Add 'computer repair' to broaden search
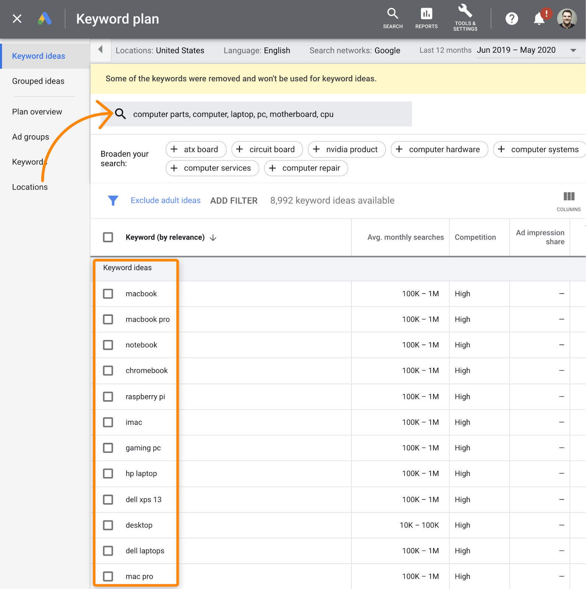This screenshot has height=589, width=586. point(306,168)
